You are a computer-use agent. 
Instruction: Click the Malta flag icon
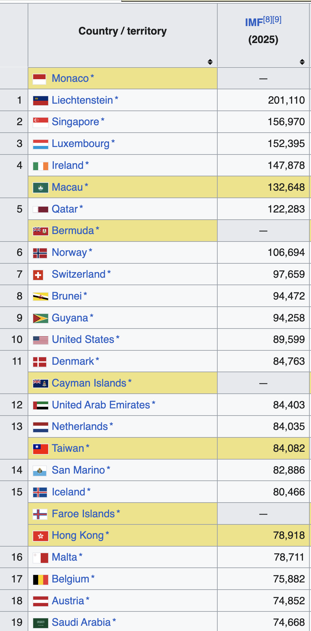click(x=41, y=558)
